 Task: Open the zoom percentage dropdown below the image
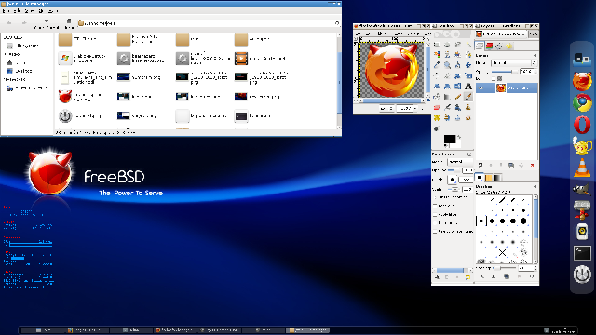407,108
